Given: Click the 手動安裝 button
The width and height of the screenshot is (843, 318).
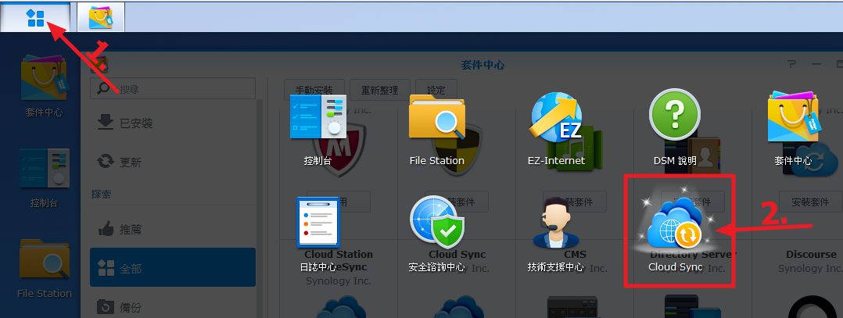Looking at the screenshot, I should 314,89.
